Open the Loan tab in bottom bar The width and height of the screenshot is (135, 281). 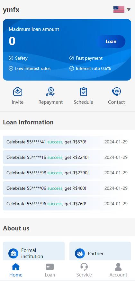[x=50, y=270]
